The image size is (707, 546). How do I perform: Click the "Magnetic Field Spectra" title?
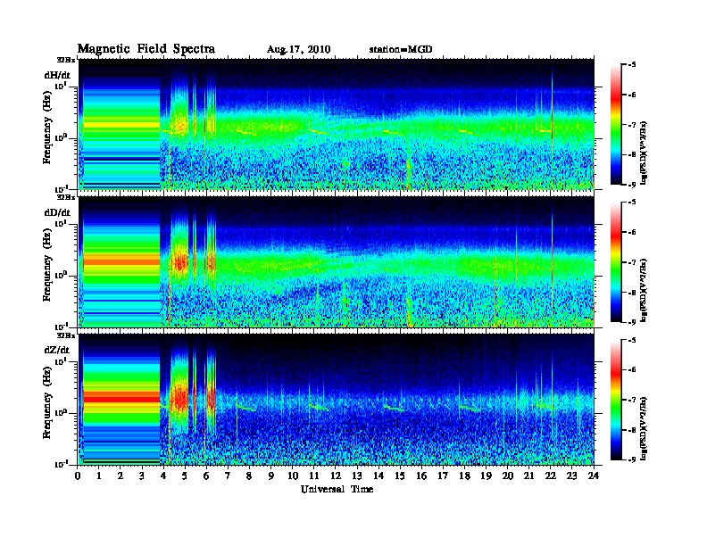click(146, 49)
